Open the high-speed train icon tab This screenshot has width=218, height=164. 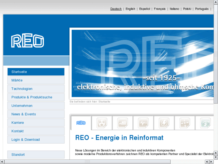[x=122, y=123]
